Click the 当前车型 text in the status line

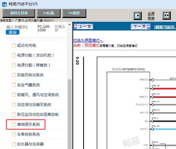coord(6,20)
